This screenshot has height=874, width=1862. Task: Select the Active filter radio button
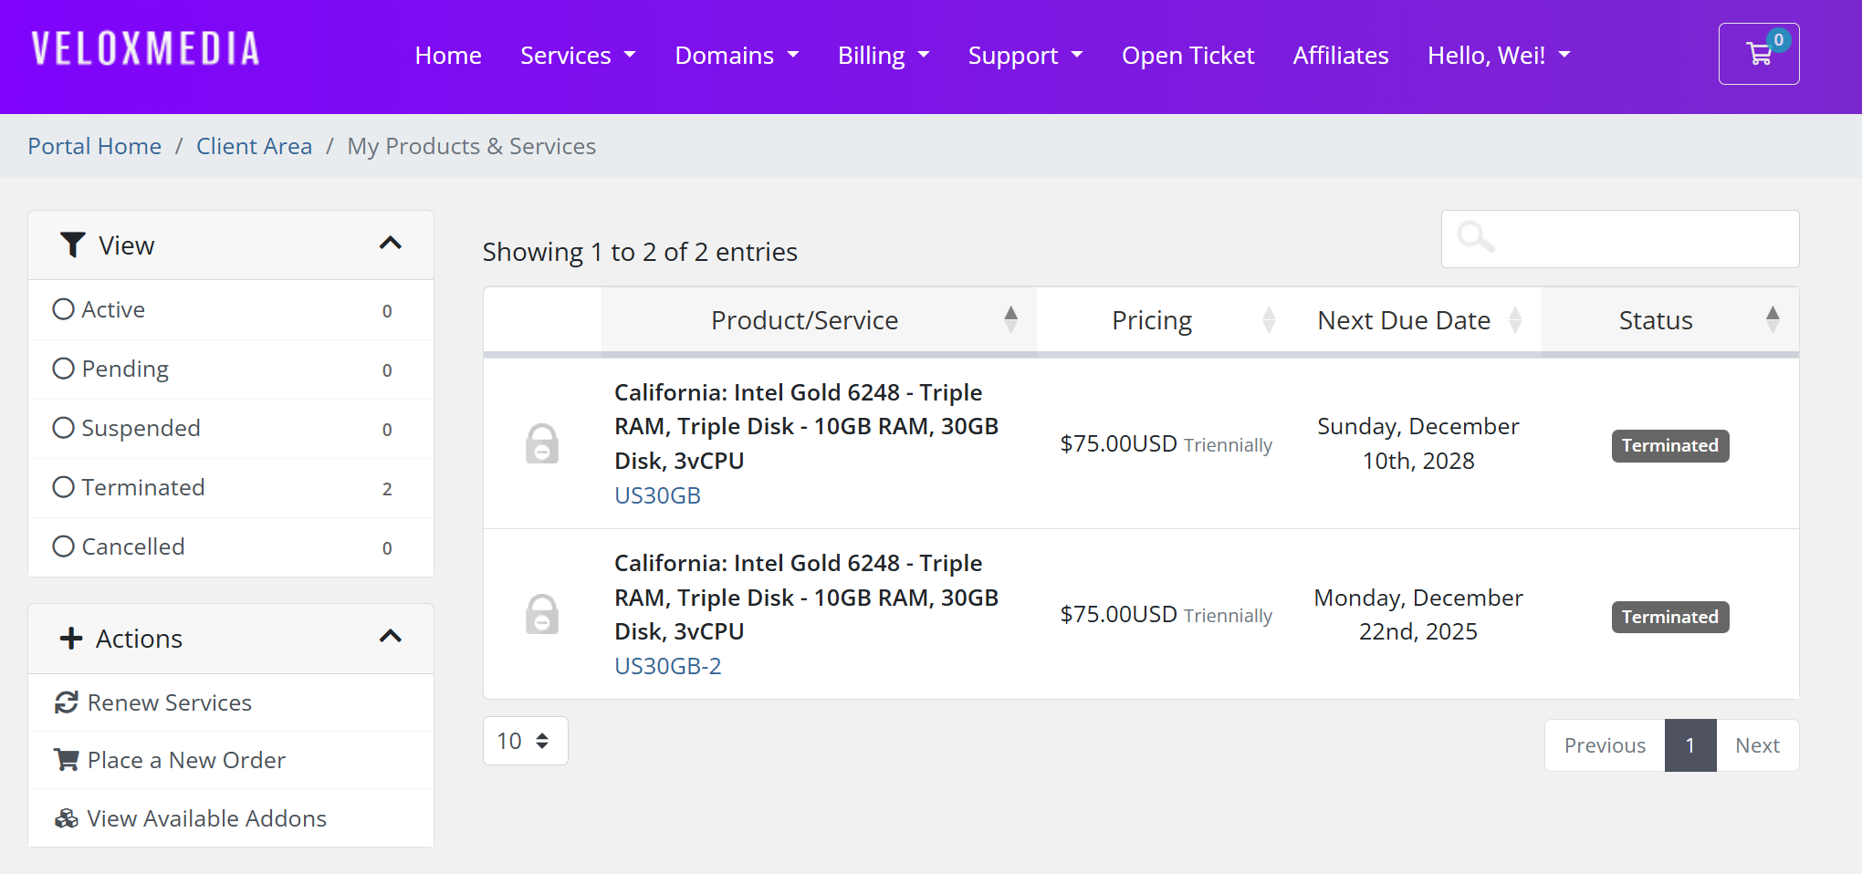coord(63,309)
